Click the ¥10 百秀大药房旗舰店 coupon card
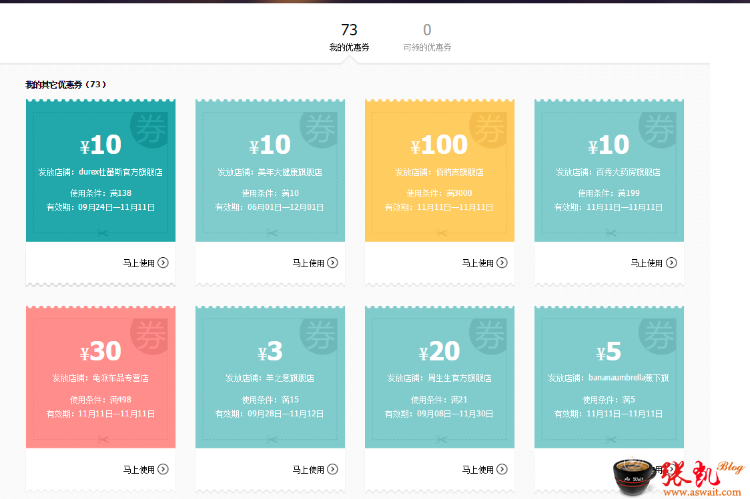Screen dimensions: 750x499 coord(609,172)
